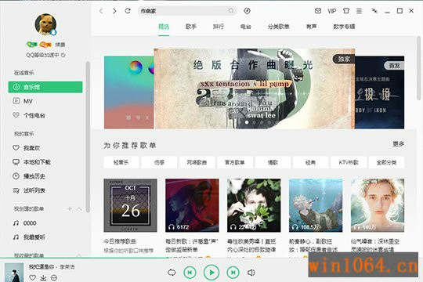This screenshot has width=423, height=282.
Task: Switch to the 排行 tab
Action: pos(219,27)
